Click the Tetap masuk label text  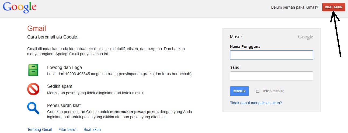[273, 91]
